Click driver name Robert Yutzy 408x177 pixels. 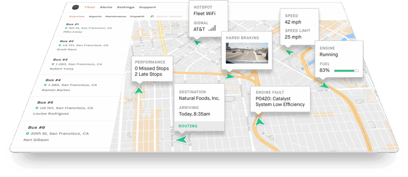click(61, 69)
